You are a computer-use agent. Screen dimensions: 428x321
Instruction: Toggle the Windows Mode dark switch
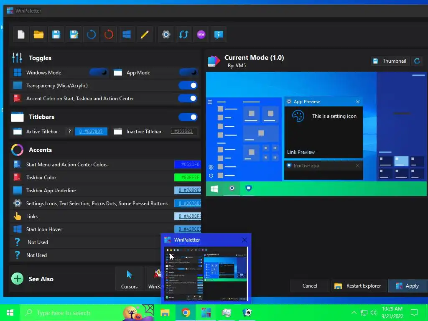tap(99, 72)
